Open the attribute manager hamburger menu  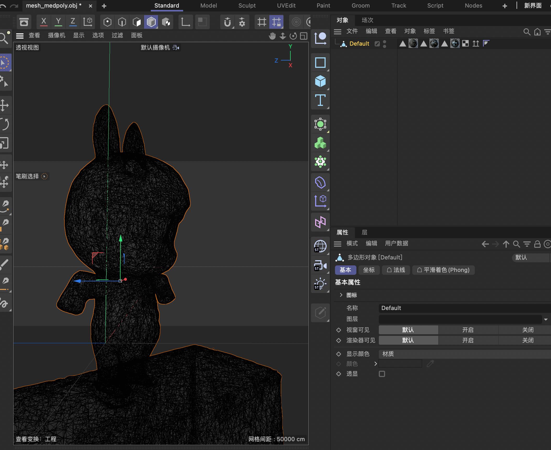338,244
